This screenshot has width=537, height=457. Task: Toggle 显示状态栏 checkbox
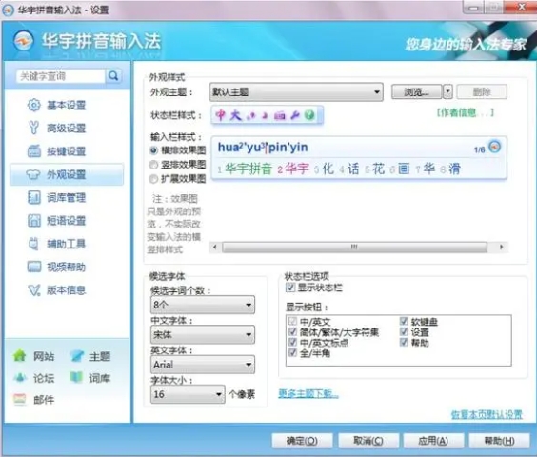(290, 288)
